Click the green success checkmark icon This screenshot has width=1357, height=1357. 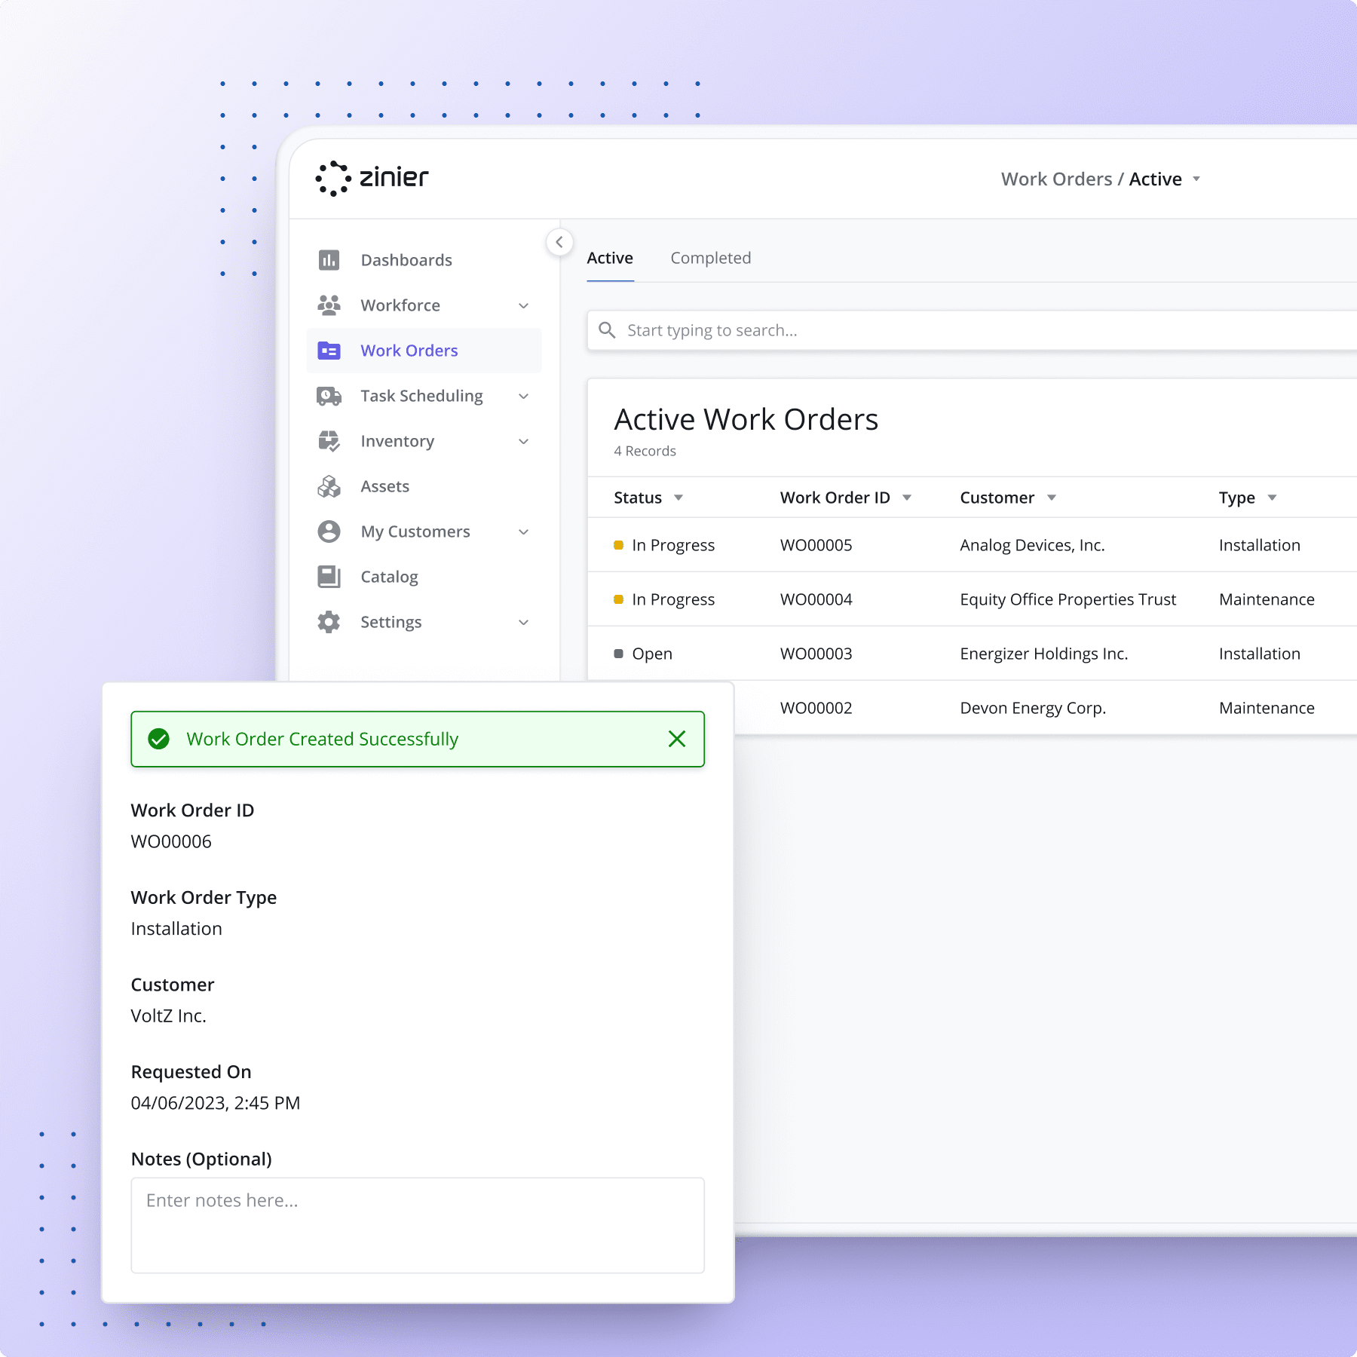click(x=158, y=739)
